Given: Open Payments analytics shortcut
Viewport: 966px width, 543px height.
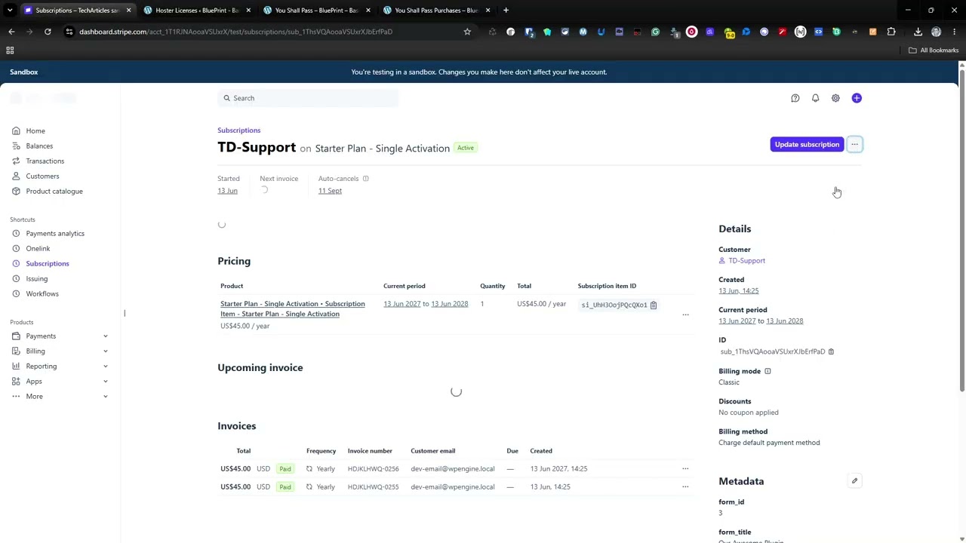Looking at the screenshot, I should (x=55, y=233).
